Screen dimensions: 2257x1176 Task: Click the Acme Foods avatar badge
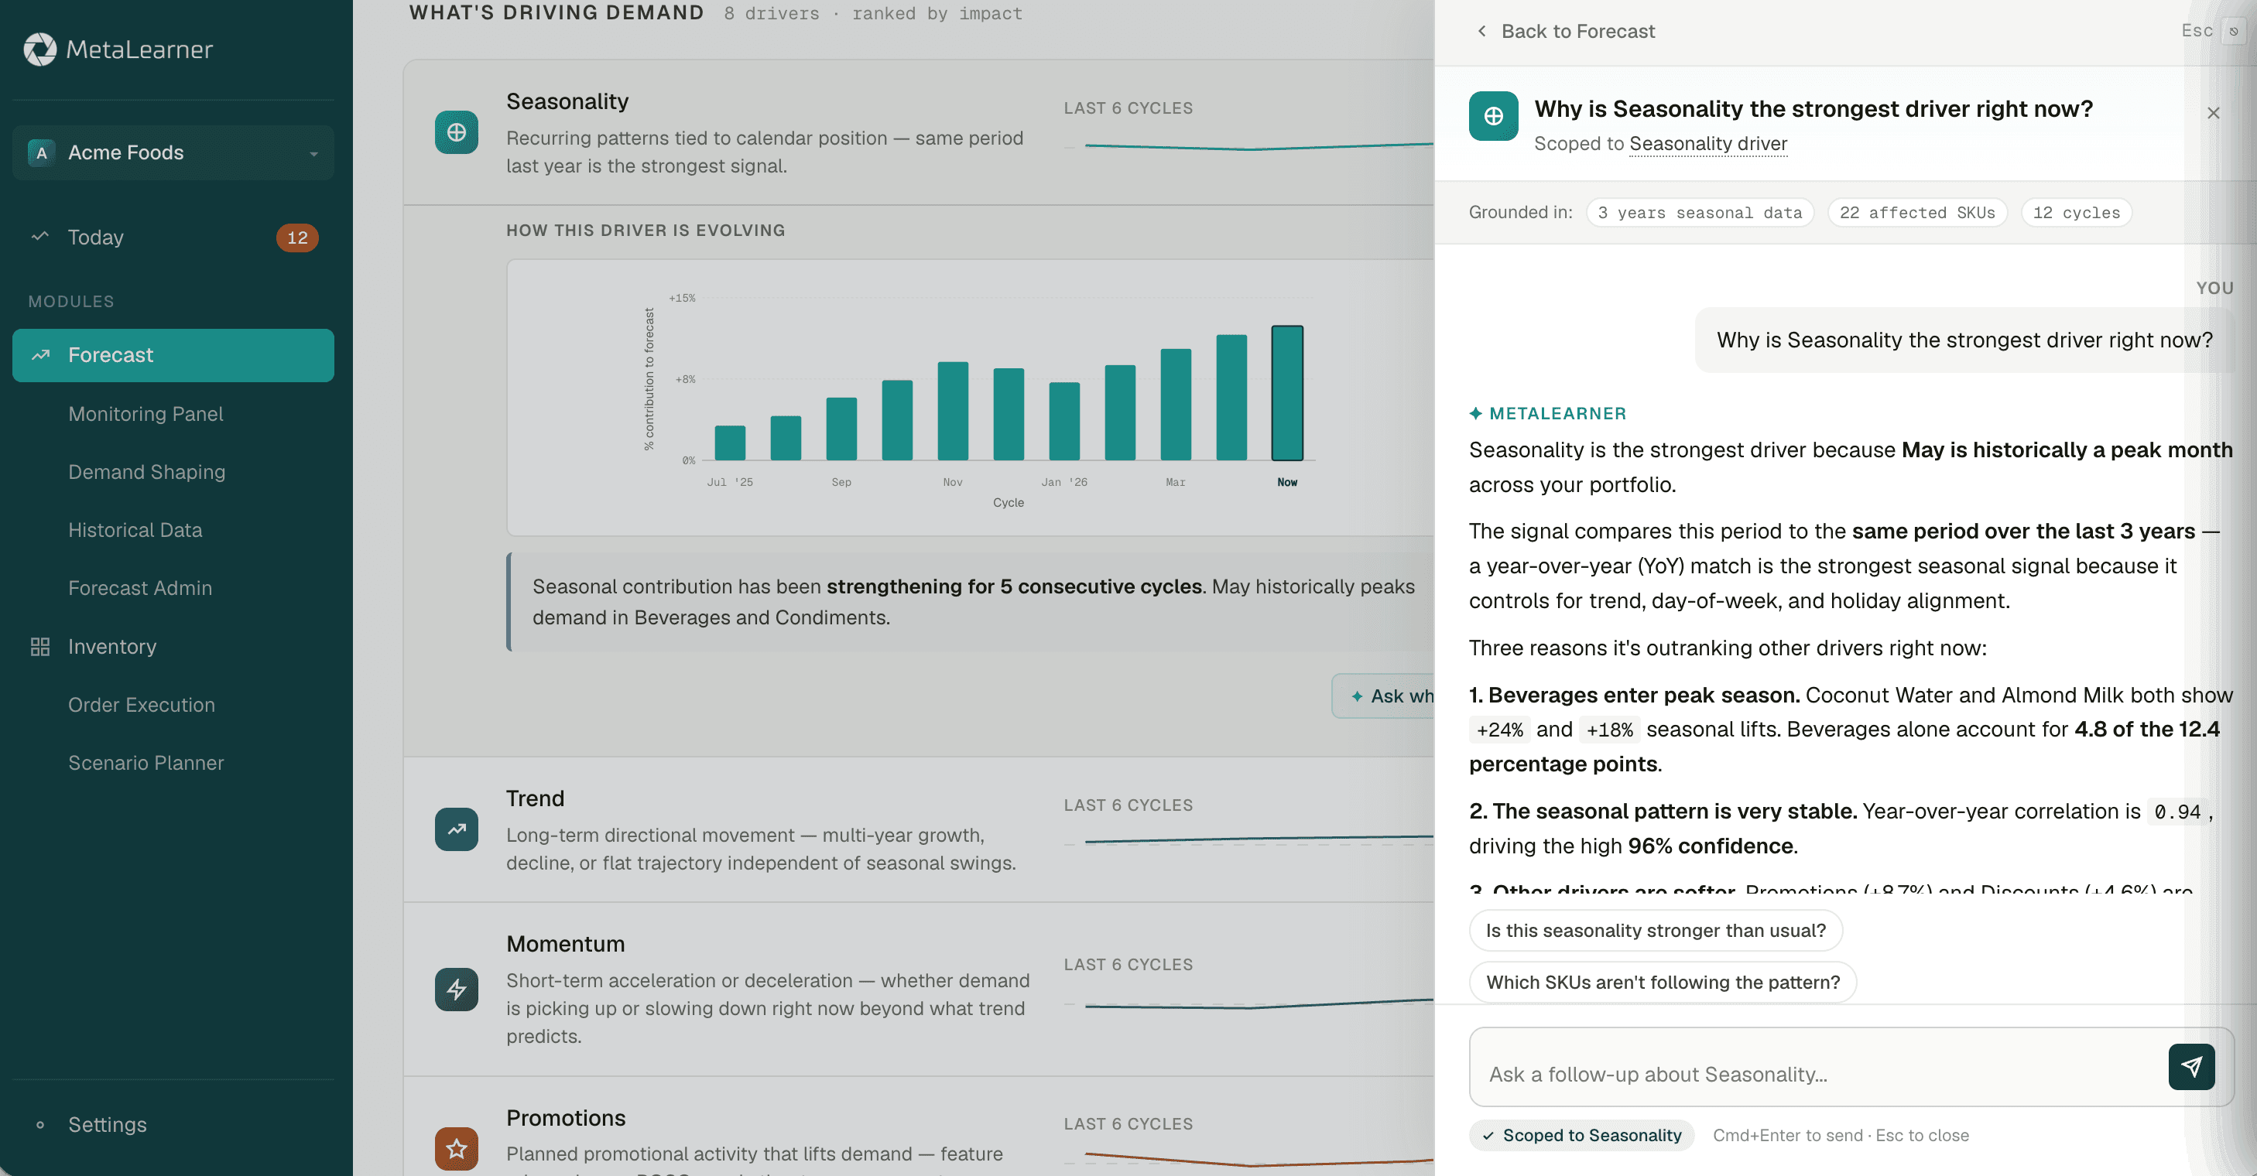(x=41, y=152)
